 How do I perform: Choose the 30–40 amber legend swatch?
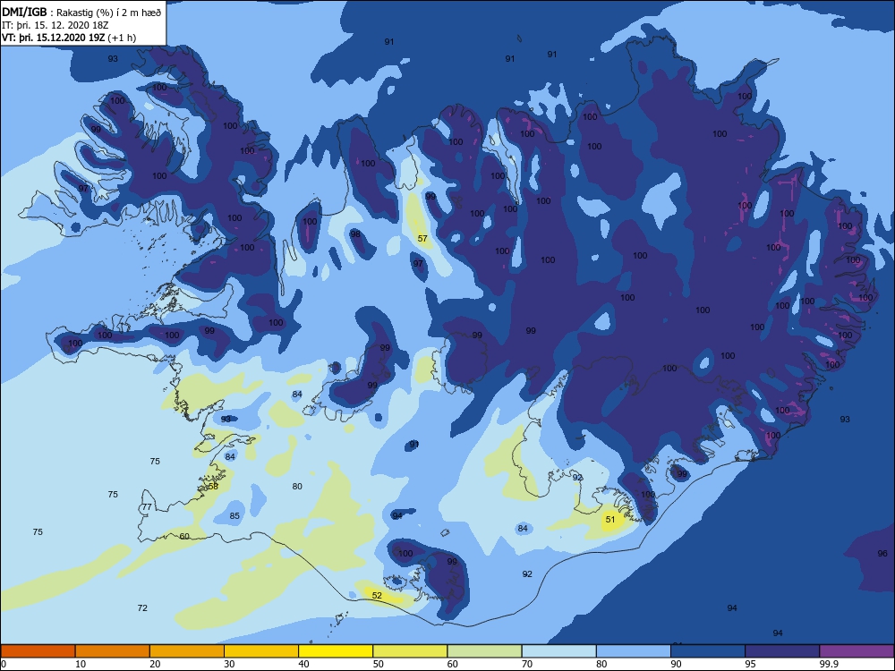pyautogui.click(x=261, y=651)
